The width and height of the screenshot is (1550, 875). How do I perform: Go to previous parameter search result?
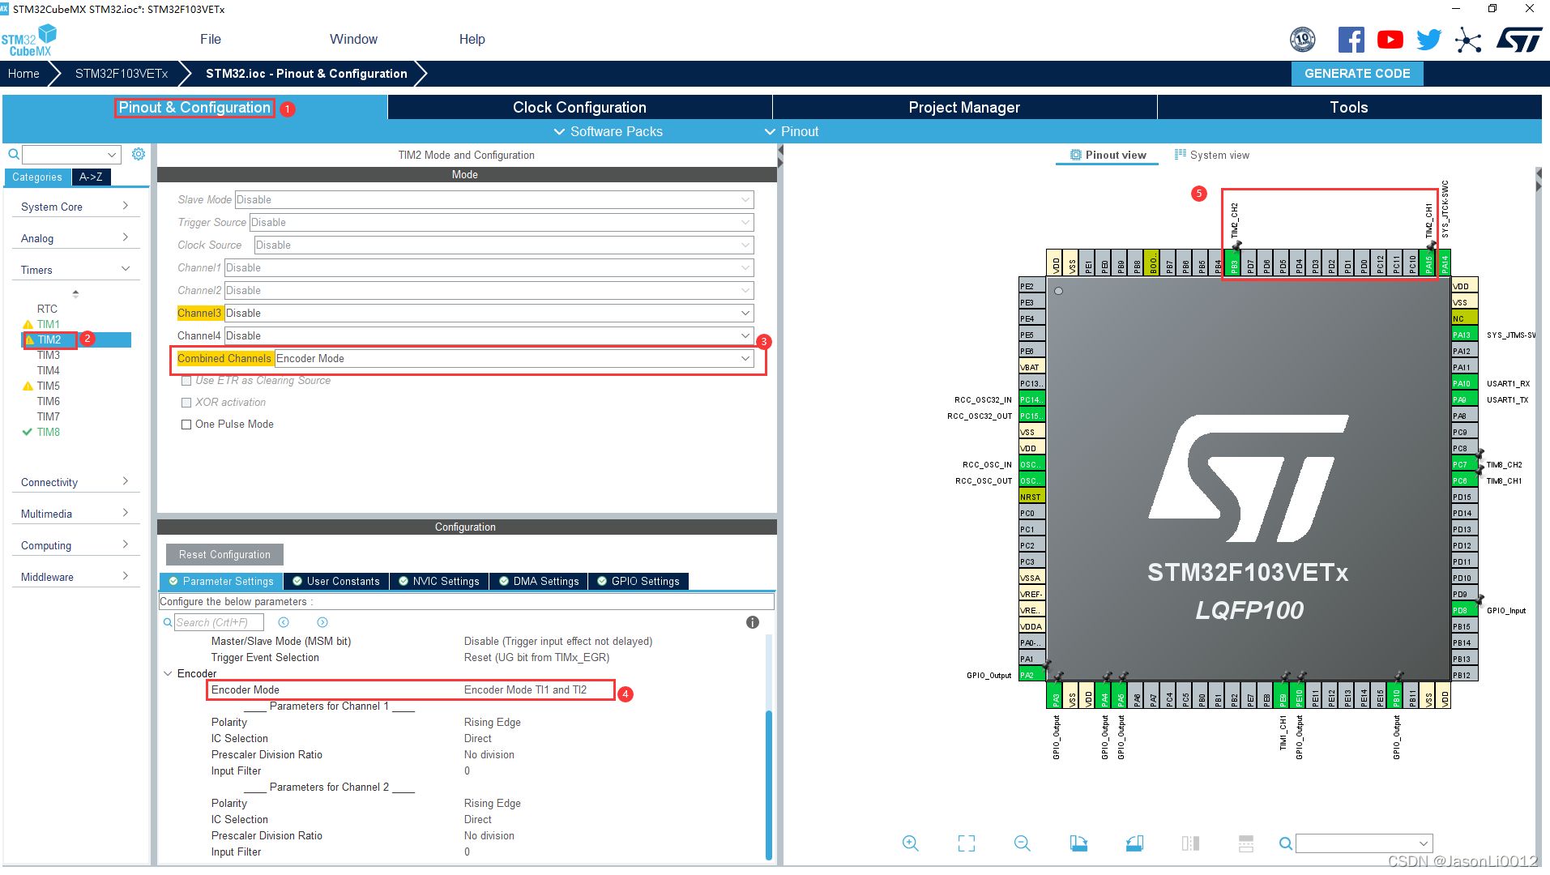[x=284, y=622]
